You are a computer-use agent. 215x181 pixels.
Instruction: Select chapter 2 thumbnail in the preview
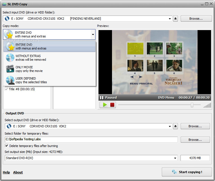click(155, 48)
